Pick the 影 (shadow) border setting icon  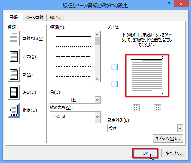(x=14, y=75)
